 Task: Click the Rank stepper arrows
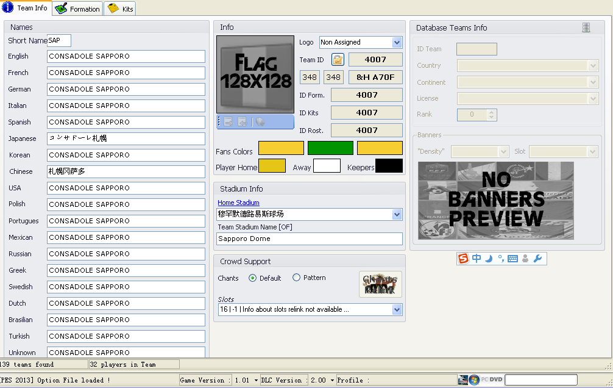(x=491, y=114)
